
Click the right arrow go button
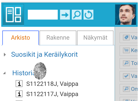coord(65,15)
